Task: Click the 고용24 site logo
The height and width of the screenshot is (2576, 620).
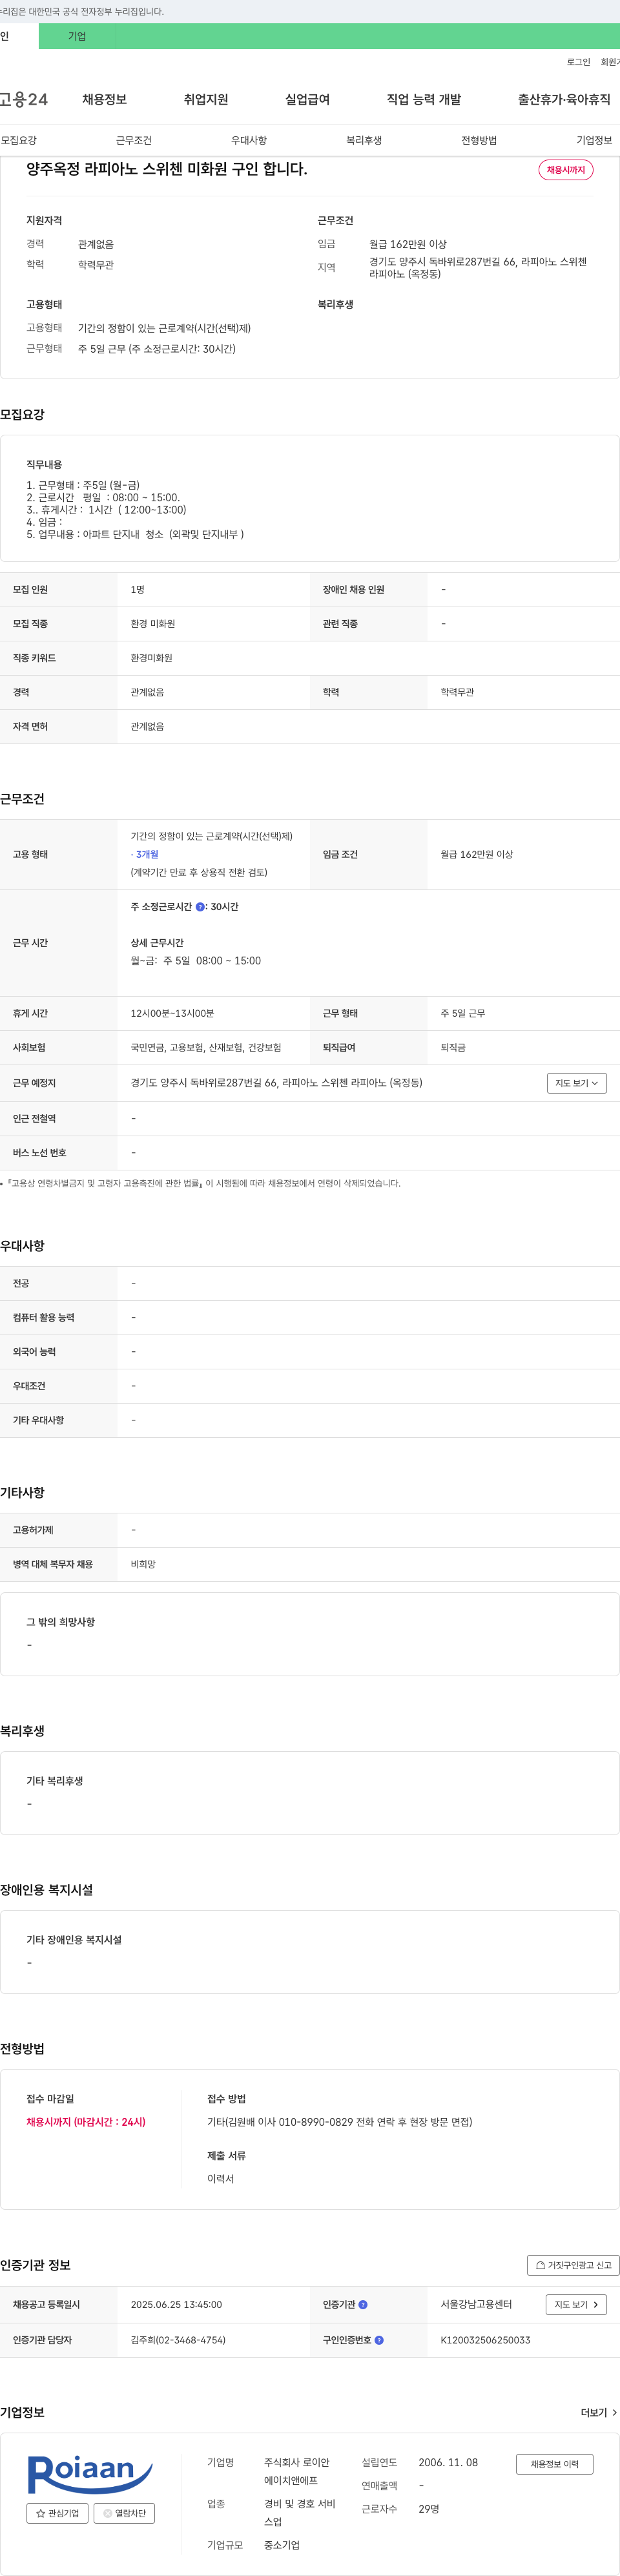Action: [x=23, y=99]
